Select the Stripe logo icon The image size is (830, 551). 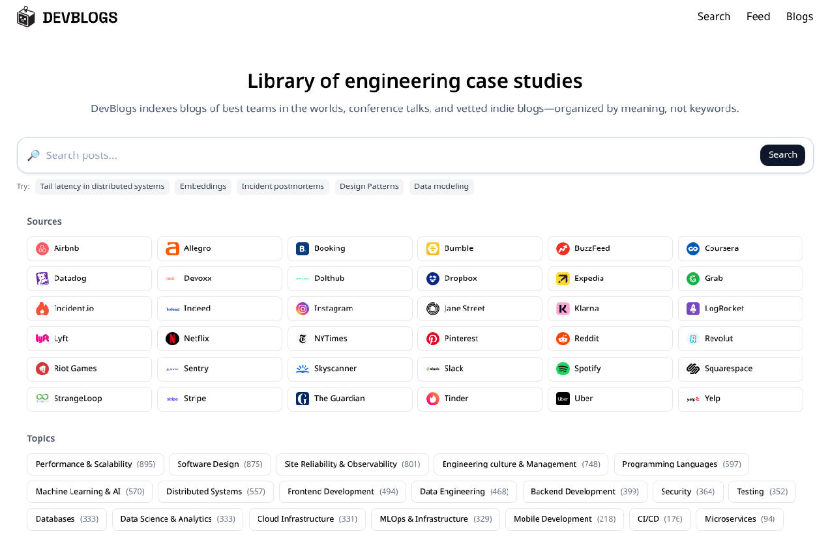point(172,398)
